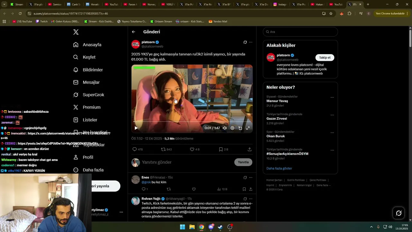This screenshot has height=232, width=412.
Task: Mute the video volume icon
Action: tap(225, 128)
